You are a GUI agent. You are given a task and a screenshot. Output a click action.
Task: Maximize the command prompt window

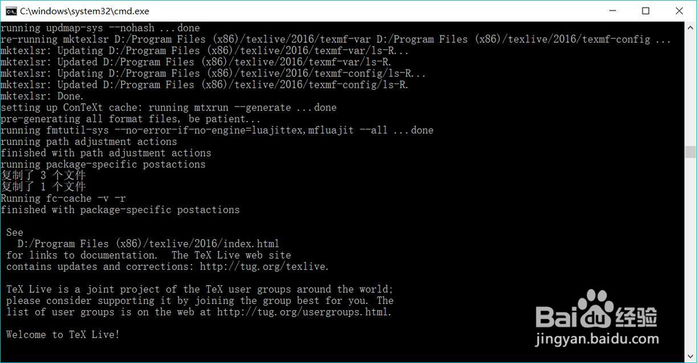pyautogui.click(x=645, y=11)
